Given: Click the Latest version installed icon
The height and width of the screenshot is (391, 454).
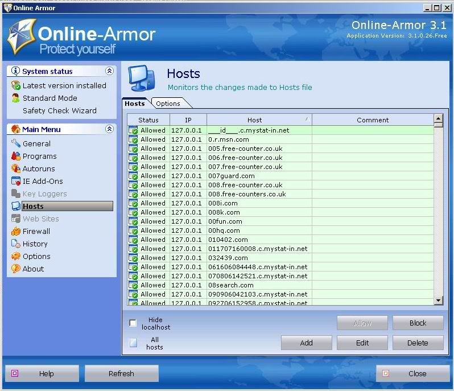Looking at the screenshot, I should tap(15, 85).
